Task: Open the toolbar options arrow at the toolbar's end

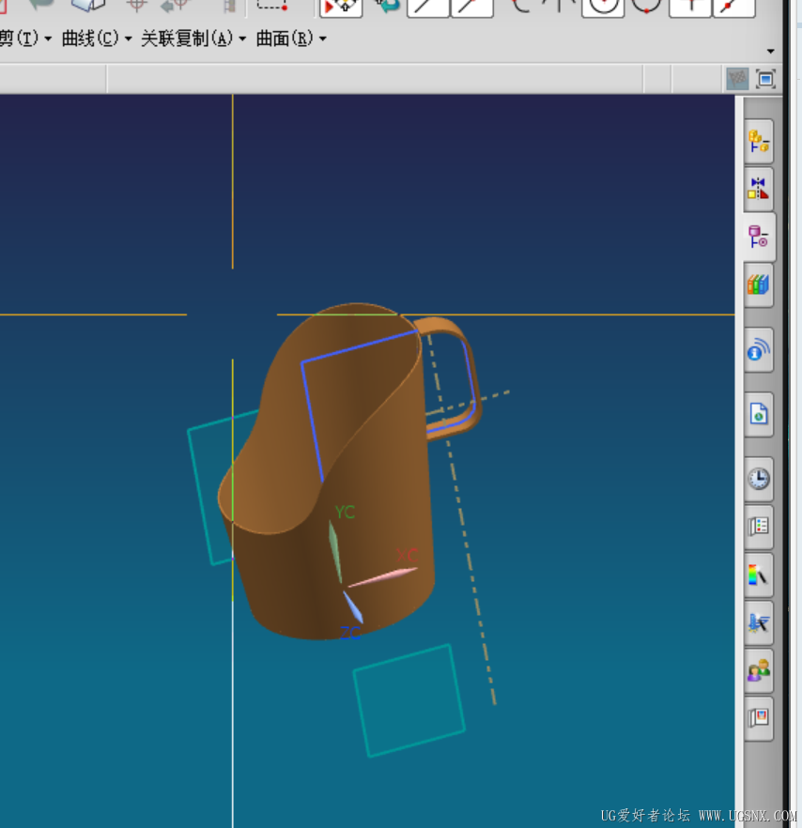Action: pyautogui.click(x=771, y=52)
